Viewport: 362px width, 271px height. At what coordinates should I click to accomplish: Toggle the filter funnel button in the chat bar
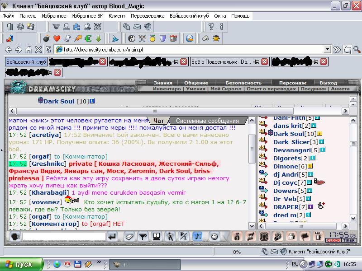tap(143, 237)
